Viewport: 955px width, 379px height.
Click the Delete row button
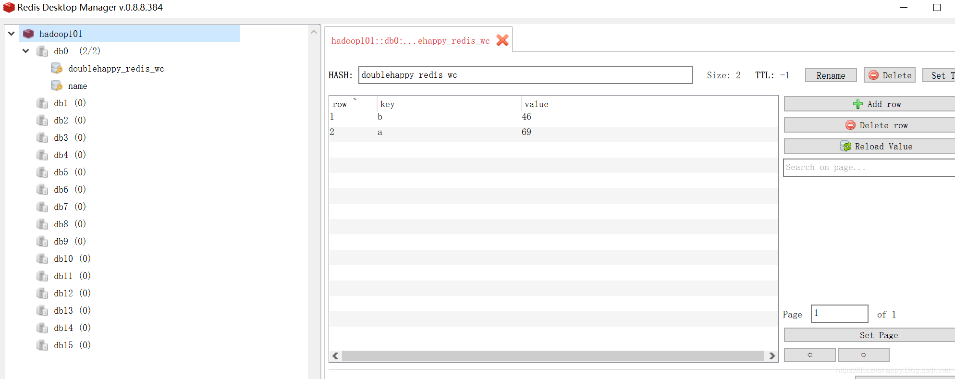(869, 125)
